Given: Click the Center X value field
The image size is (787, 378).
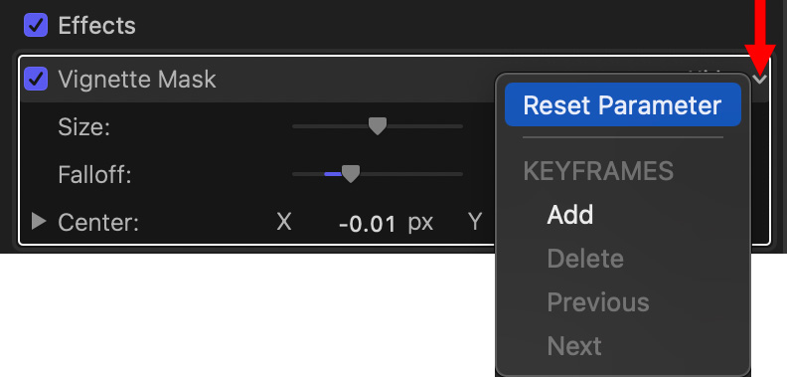Looking at the screenshot, I should [368, 223].
